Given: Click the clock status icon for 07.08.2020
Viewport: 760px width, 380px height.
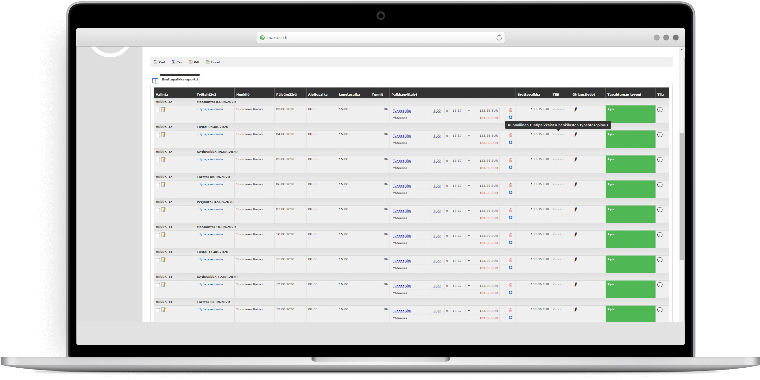Looking at the screenshot, I should pyautogui.click(x=660, y=210).
